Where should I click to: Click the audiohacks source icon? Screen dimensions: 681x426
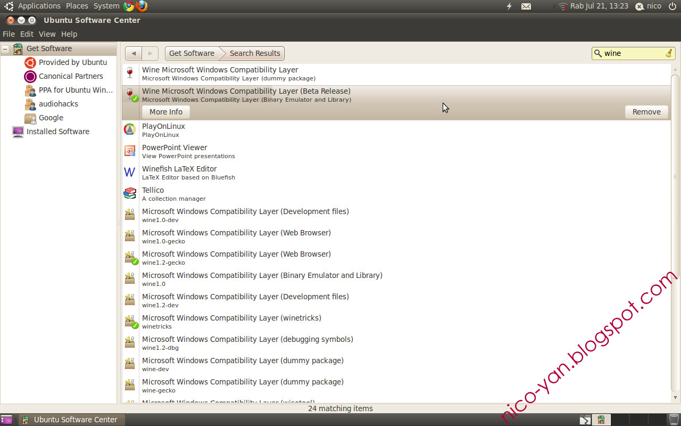30,104
